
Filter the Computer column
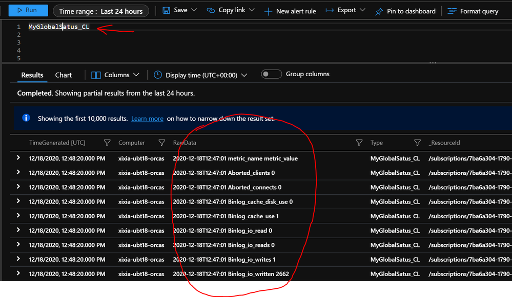[x=161, y=143]
